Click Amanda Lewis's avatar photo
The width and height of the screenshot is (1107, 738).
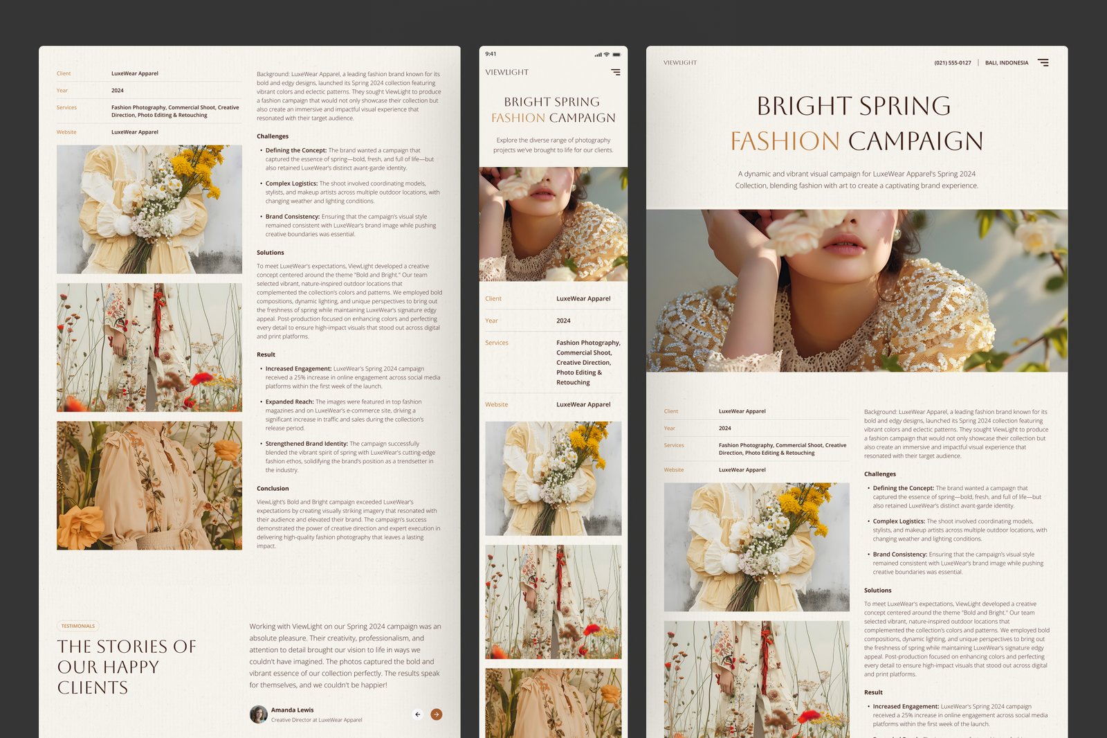click(x=259, y=714)
